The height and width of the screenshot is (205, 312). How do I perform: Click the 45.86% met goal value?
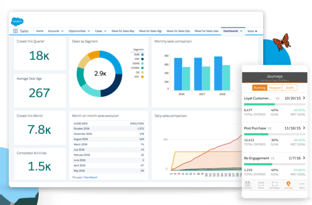click(299, 170)
